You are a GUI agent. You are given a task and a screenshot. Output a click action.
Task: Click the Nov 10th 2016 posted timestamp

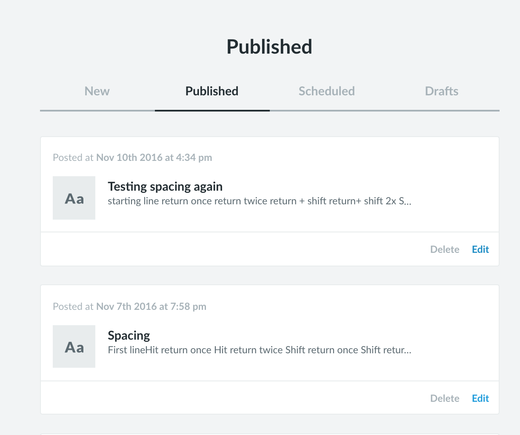point(154,157)
